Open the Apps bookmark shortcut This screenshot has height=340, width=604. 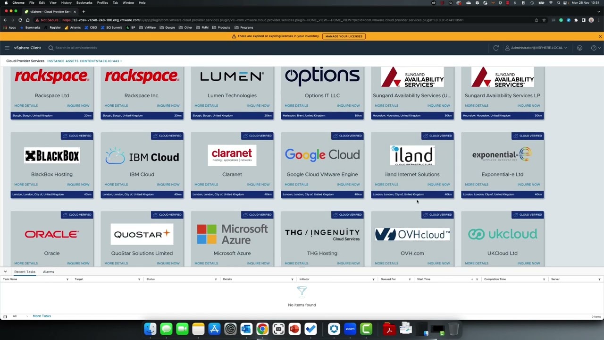pos(10,27)
